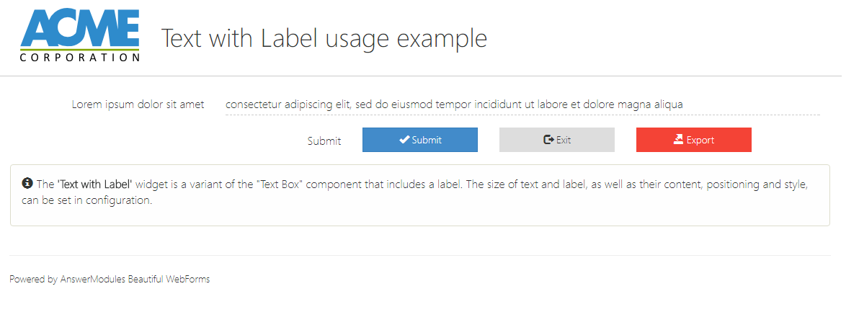The image size is (859, 312).
Task: Click the "Text with Label usage example" heading
Action: pyautogui.click(x=324, y=37)
